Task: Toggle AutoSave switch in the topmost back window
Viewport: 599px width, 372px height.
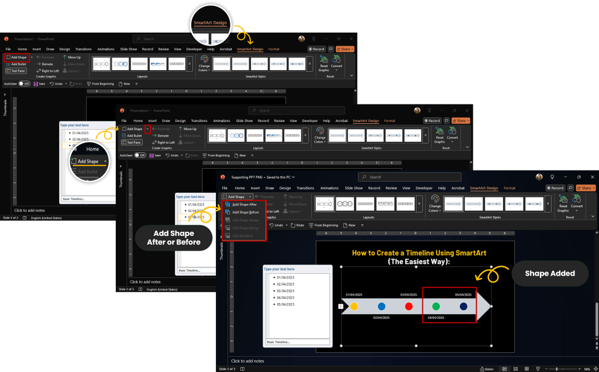Action: (24, 84)
